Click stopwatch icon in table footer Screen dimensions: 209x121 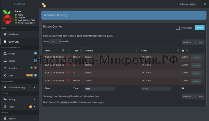point(183,88)
